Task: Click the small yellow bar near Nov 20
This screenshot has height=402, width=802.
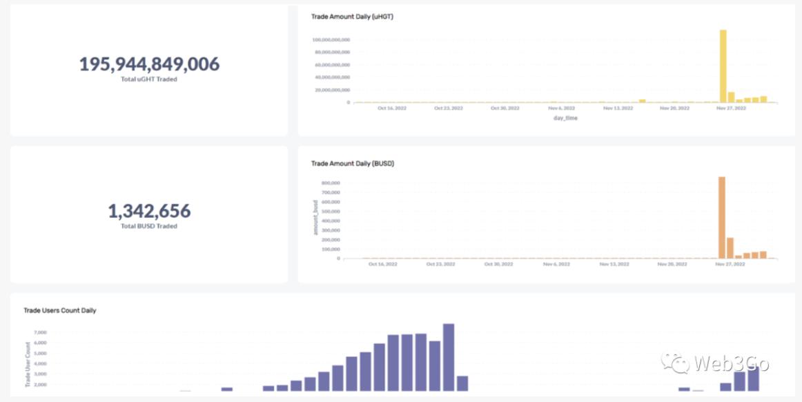Action: tap(642, 101)
